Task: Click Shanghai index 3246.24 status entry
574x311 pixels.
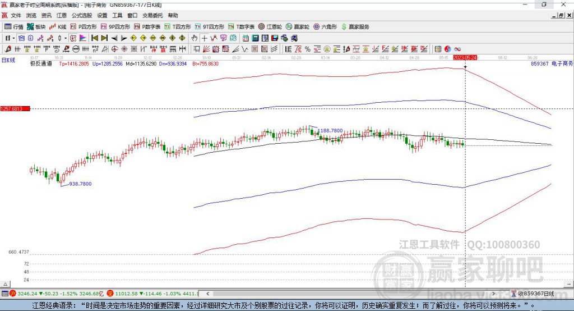Action: [57, 294]
